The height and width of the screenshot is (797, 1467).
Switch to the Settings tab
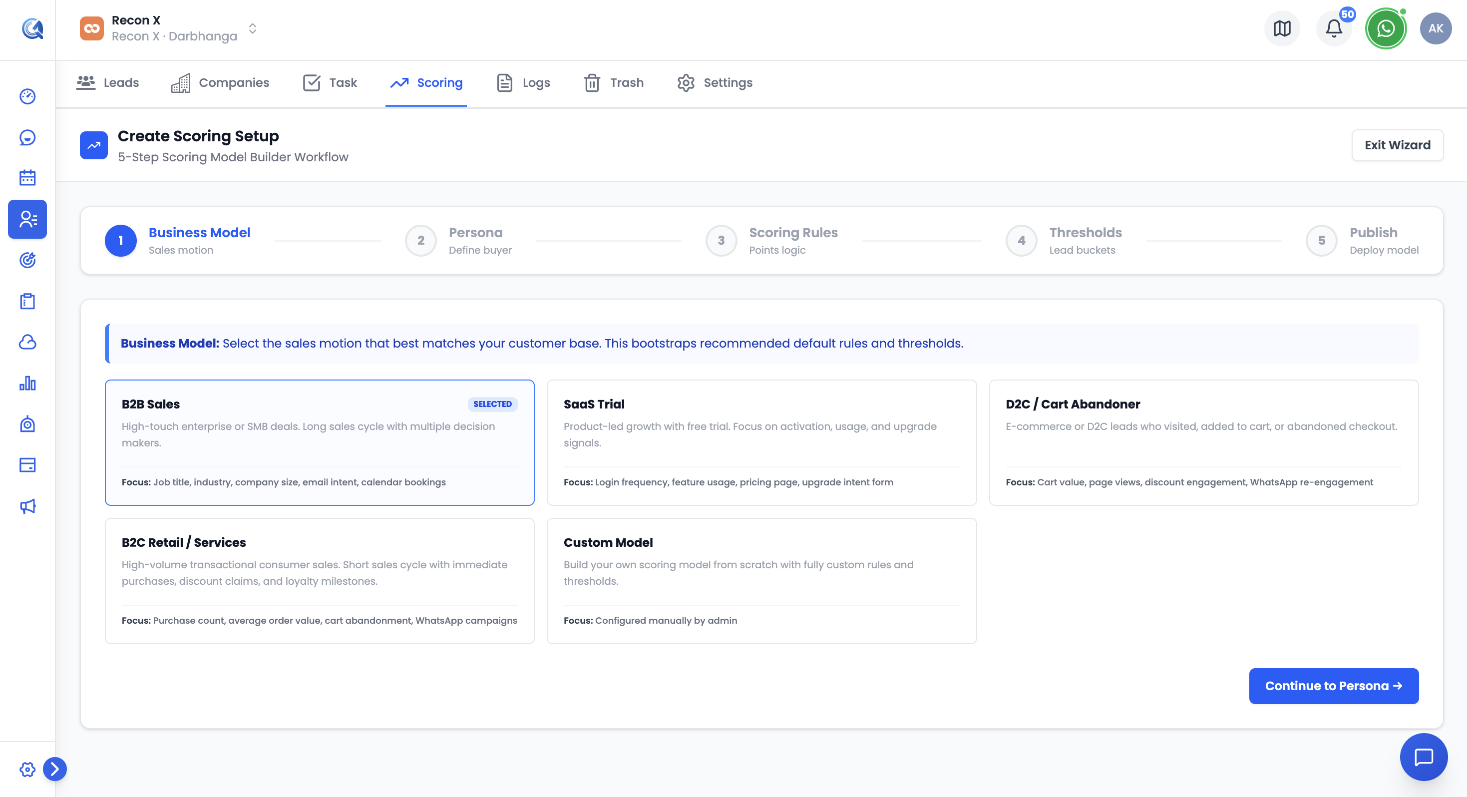click(715, 82)
